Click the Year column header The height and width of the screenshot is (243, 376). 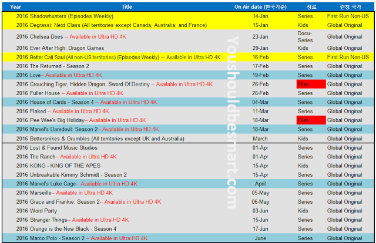click(x=15, y=6)
